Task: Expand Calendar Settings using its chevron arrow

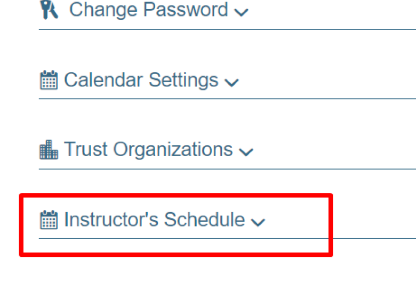Action: tap(231, 82)
